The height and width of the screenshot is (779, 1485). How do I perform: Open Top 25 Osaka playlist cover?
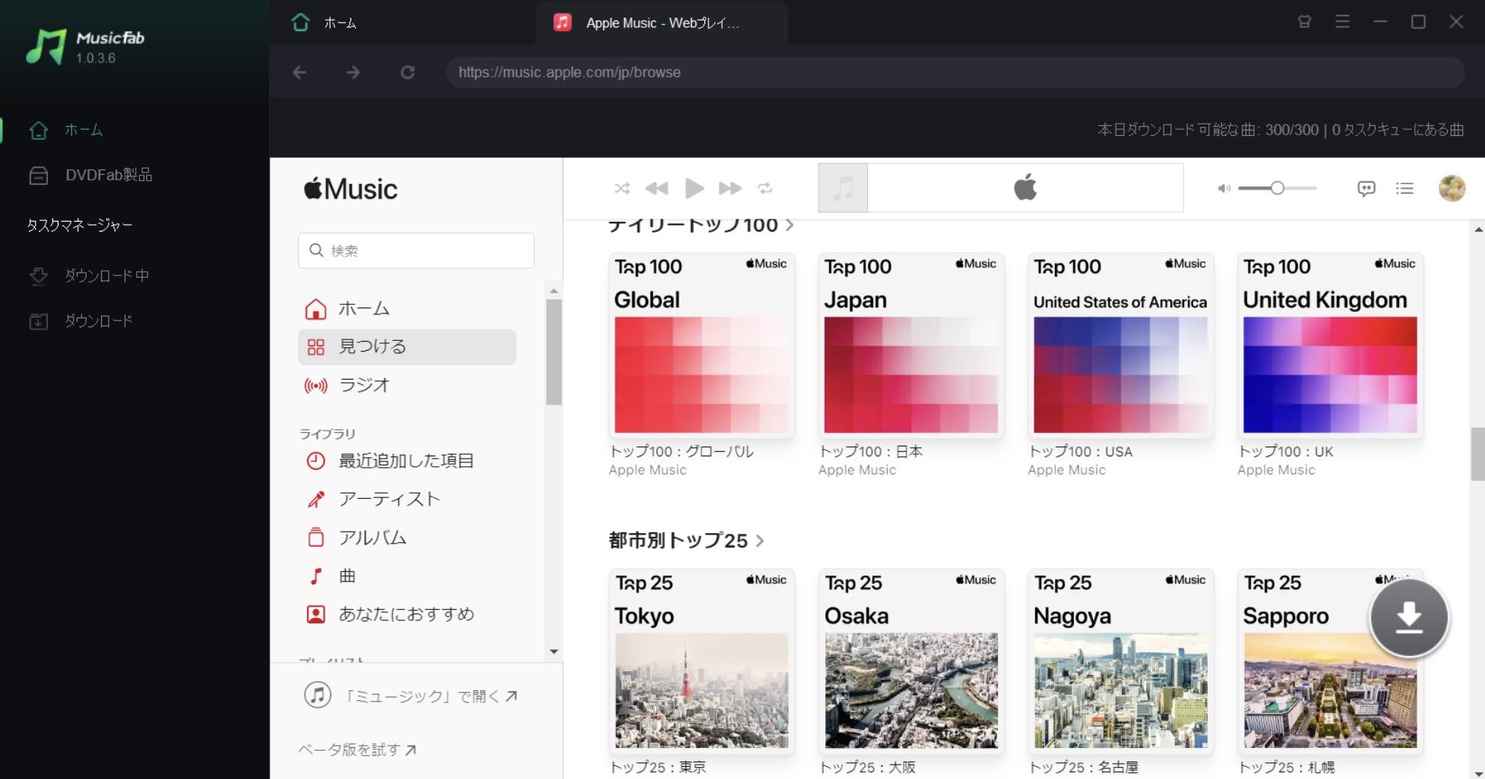coord(911,661)
